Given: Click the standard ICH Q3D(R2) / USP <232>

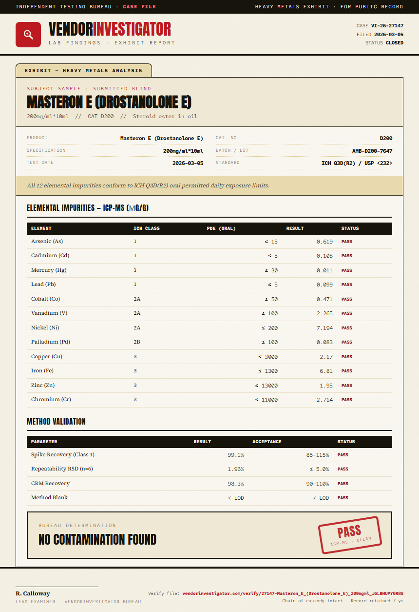Looking at the screenshot, I should click(x=357, y=163).
